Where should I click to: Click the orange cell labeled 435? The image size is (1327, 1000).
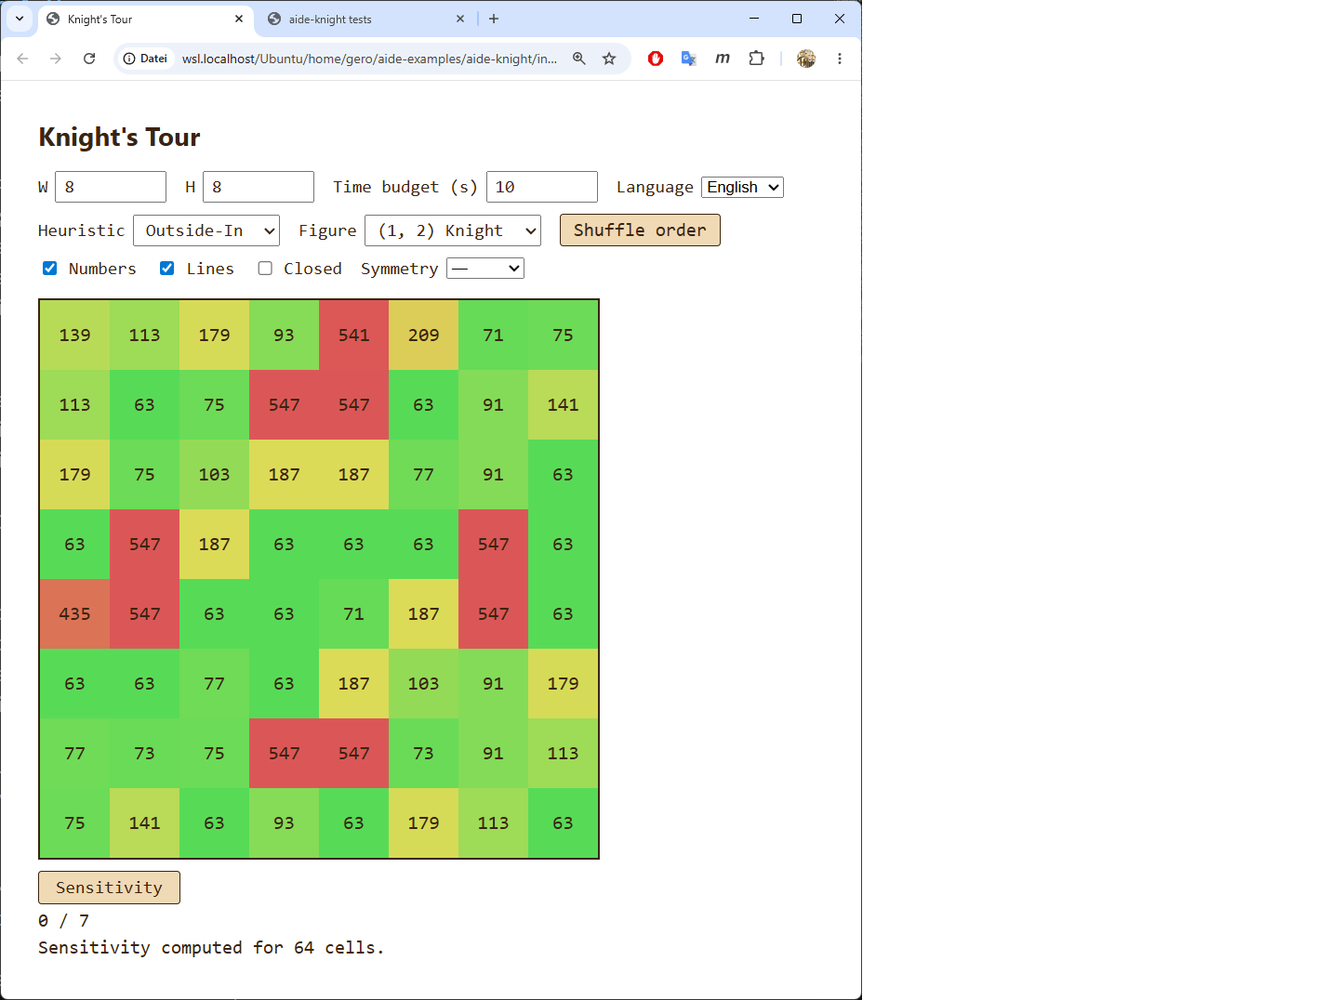tap(74, 613)
